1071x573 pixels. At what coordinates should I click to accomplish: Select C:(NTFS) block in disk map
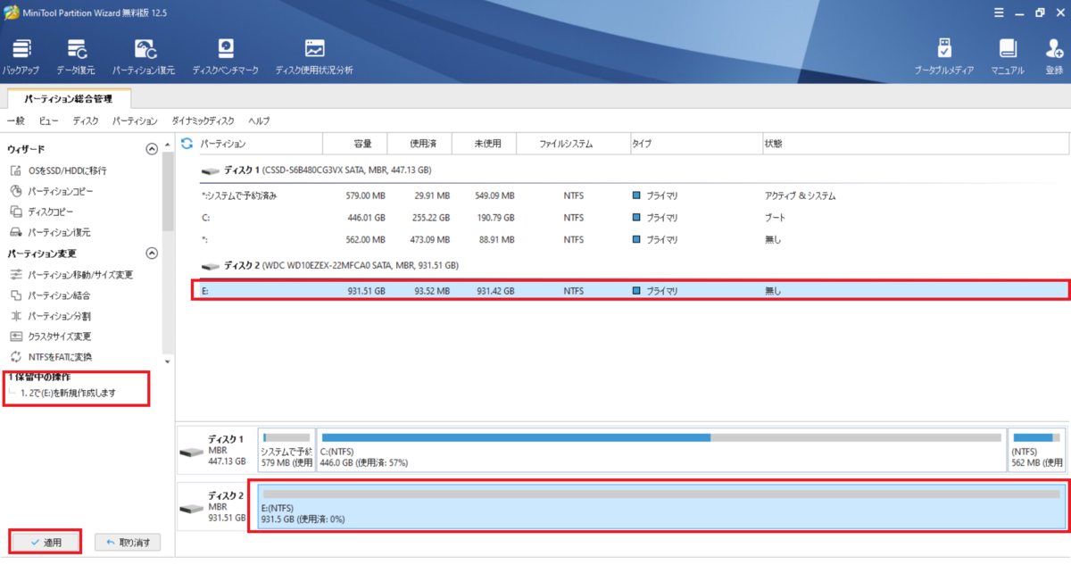661,452
